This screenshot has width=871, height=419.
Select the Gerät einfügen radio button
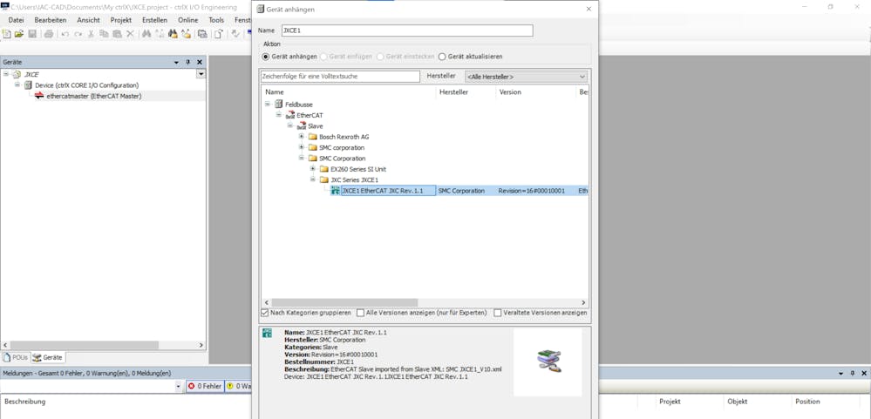coord(323,57)
